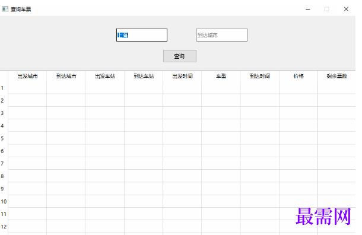Click row 1 cell under 出发城市
Viewport: 362px width, 235px height.
(27, 88)
